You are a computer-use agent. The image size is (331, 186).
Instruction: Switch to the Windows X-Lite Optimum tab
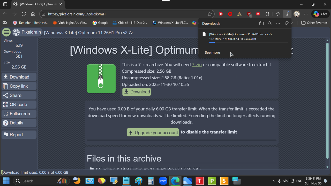point(36,4)
